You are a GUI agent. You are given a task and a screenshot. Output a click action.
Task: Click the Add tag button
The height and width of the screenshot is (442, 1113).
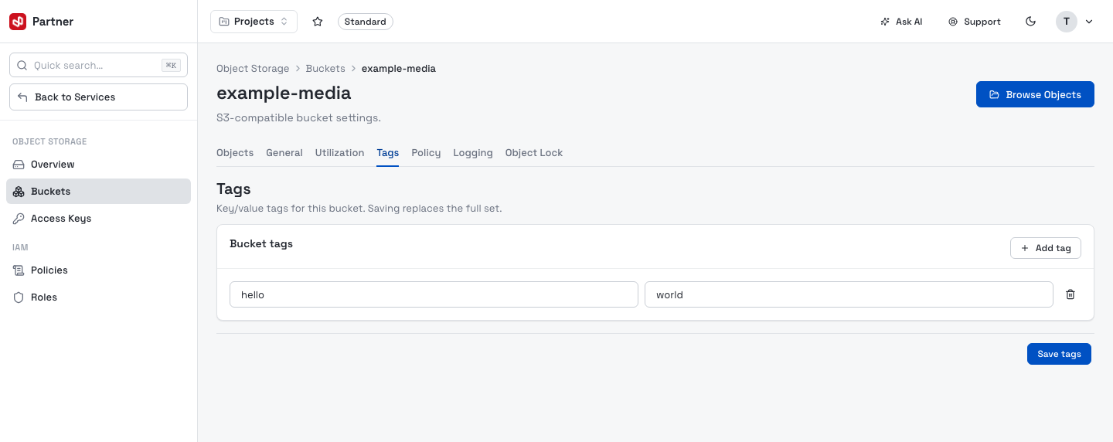click(1045, 248)
